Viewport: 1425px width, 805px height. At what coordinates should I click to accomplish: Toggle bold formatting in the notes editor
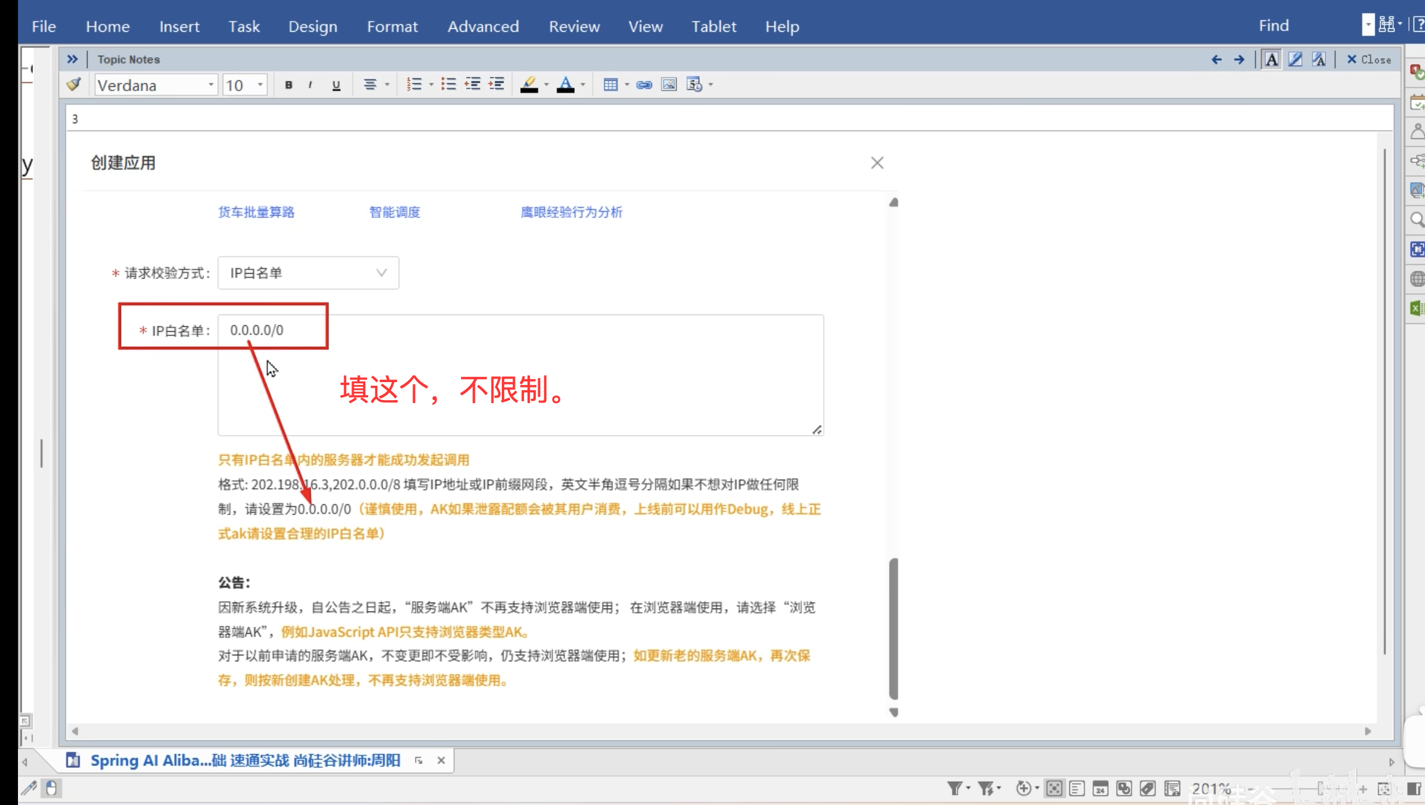(289, 84)
